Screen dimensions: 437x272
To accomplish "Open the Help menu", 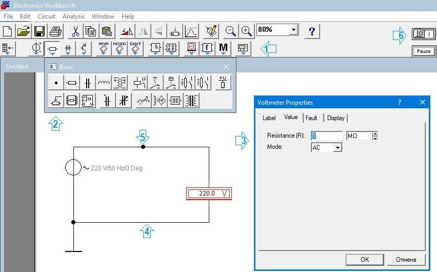I will [128, 16].
